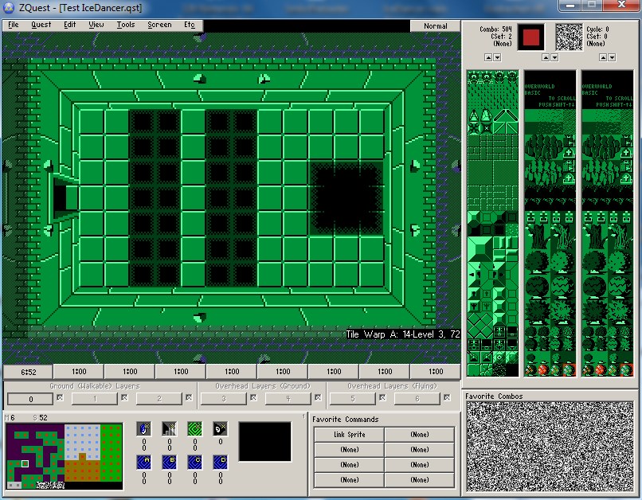Image resolution: width=642 pixels, height=500 pixels.
Task: Select layer 4 button
Action: [288, 398]
